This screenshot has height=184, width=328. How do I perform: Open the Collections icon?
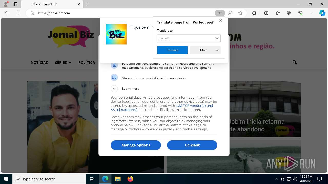coord(289,13)
